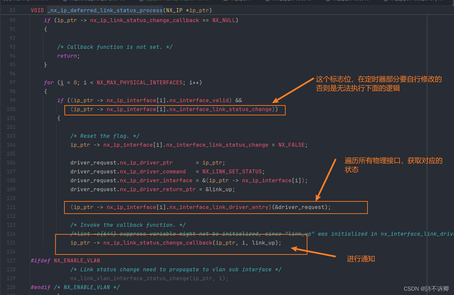
Task: Click the 'propagate to vlan sub interface' comment
Action: [176, 269]
